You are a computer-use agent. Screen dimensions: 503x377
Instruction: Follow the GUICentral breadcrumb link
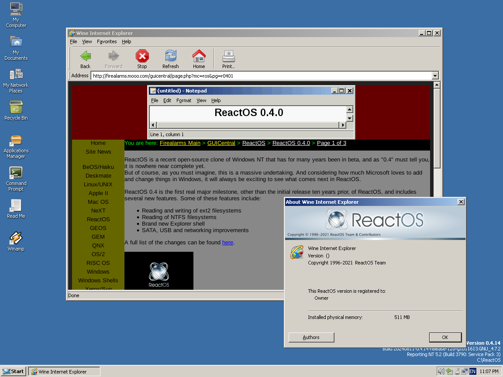(221, 143)
